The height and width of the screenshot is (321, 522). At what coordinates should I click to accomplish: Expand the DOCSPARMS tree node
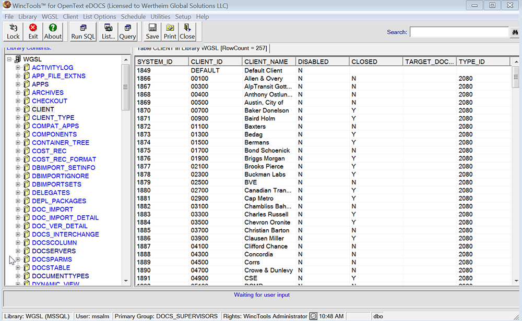tap(18, 259)
